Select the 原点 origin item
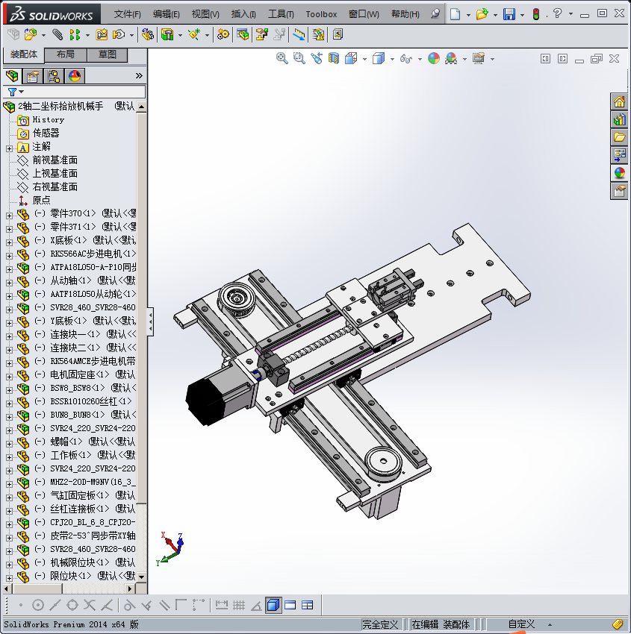The image size is (631, 634). coord(41,200)
